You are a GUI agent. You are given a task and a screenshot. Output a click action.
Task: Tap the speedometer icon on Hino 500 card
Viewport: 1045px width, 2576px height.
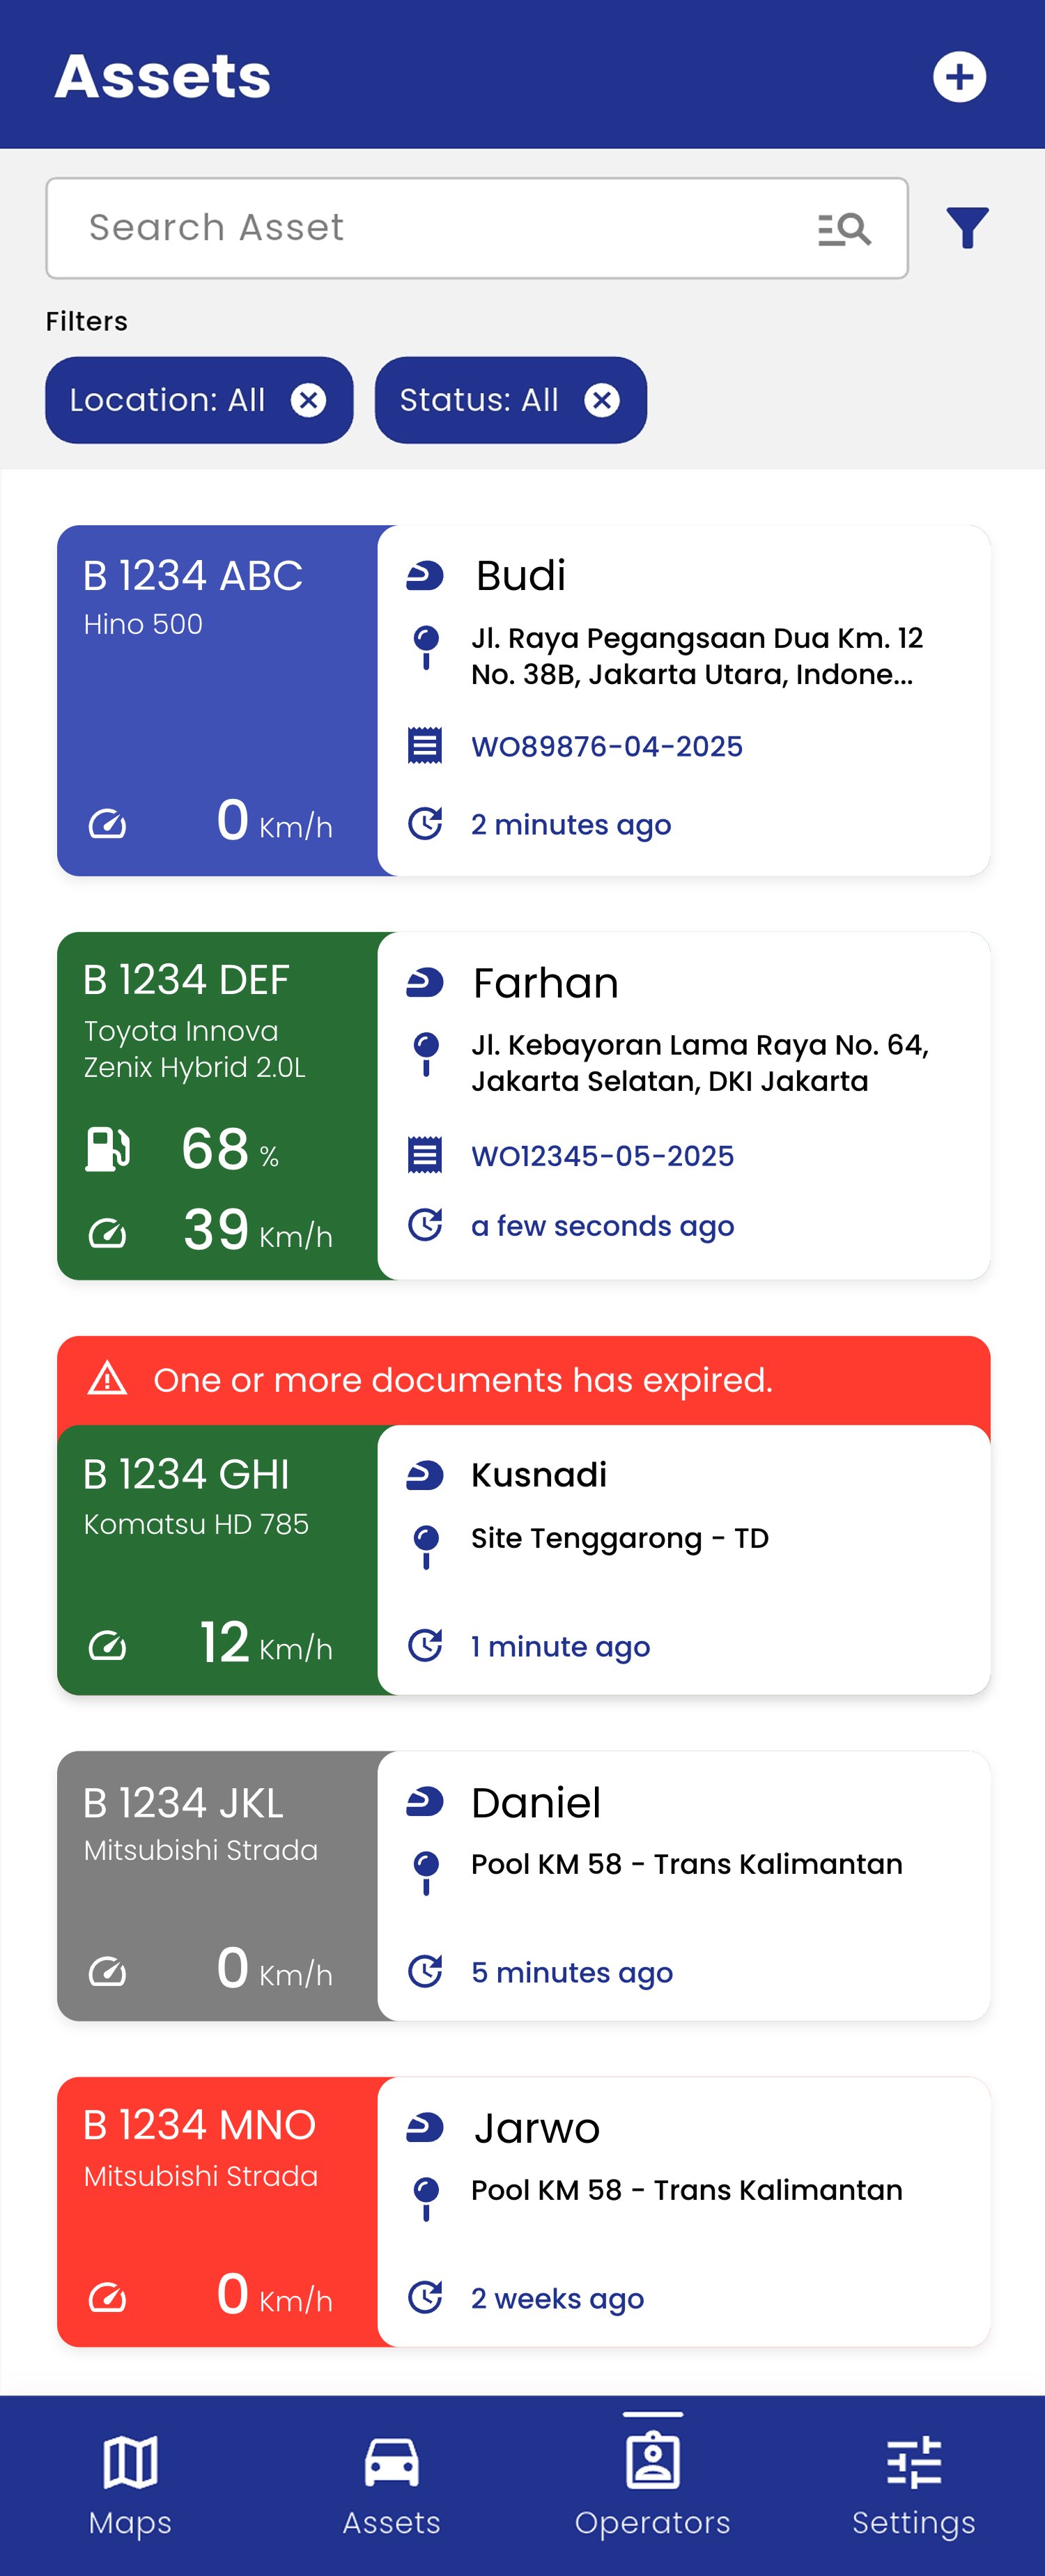click(107, 825)
